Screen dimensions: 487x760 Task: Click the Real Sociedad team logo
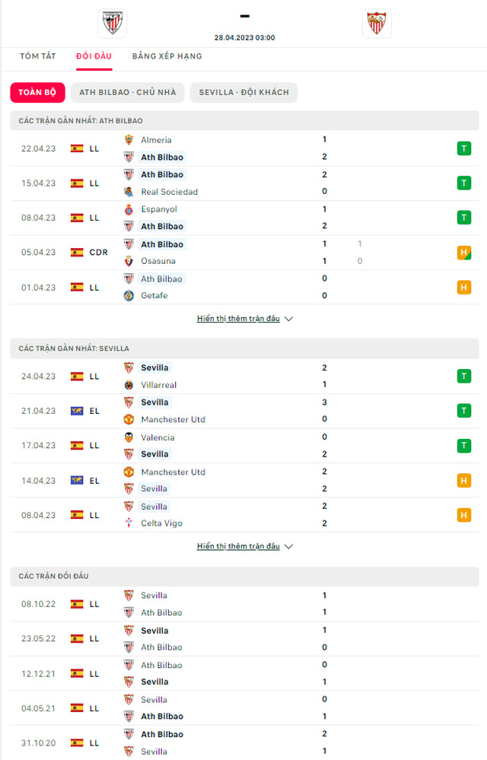129,192
